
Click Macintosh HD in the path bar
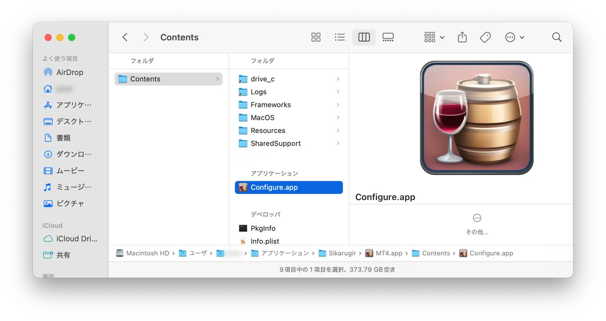click(143, 253)
